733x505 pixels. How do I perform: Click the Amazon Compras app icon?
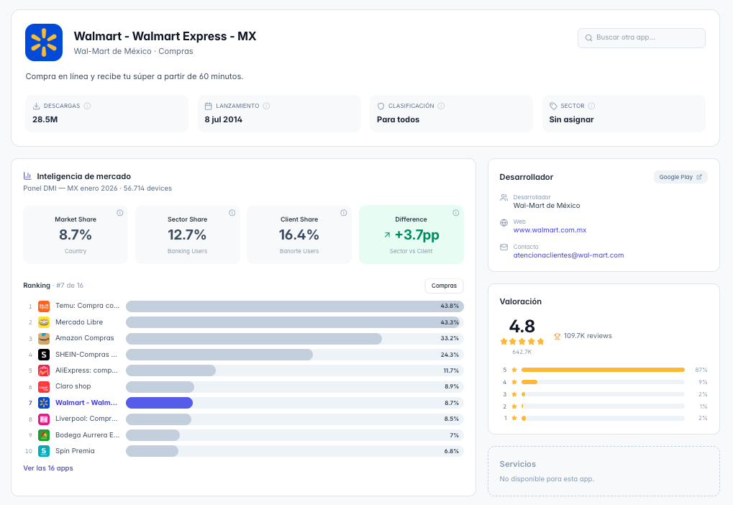click(44, 339)
